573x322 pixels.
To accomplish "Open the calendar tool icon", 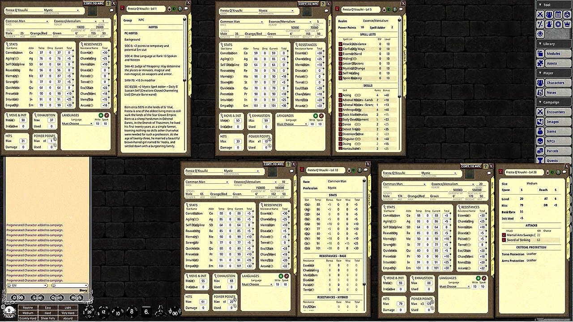I will coord(558,14).
